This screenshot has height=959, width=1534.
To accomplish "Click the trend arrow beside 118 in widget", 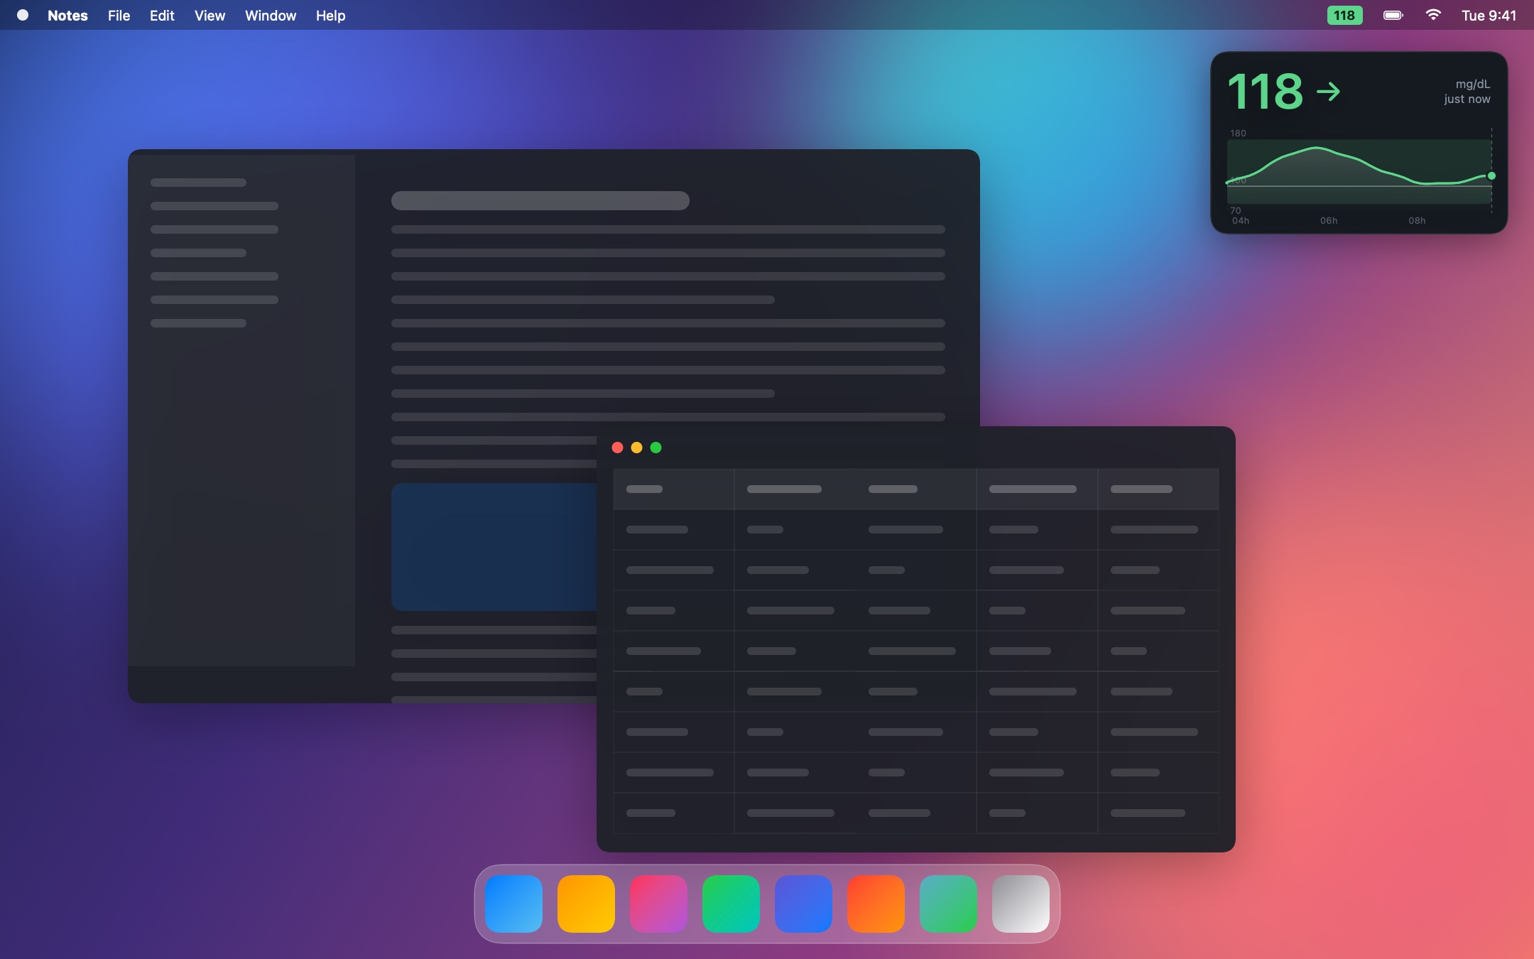I will 1328,92.
